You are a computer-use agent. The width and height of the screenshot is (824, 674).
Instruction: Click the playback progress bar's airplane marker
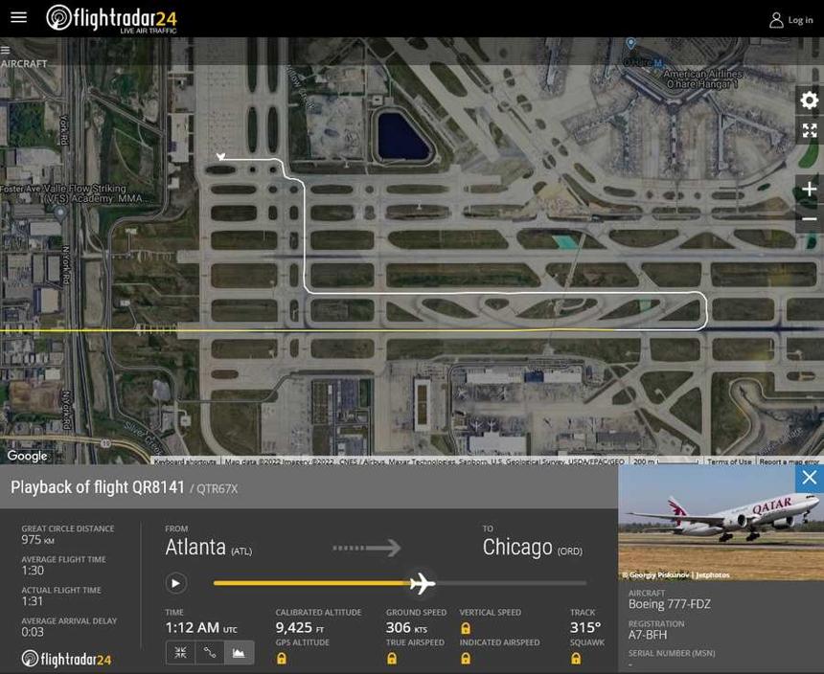(422, 583)
